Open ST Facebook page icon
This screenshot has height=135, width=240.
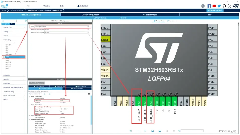209,6
